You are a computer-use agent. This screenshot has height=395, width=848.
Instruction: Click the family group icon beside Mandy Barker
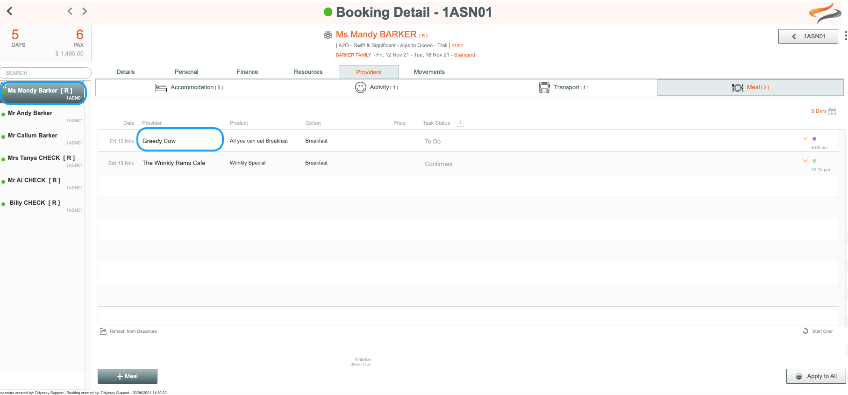(x=328, y=35)
